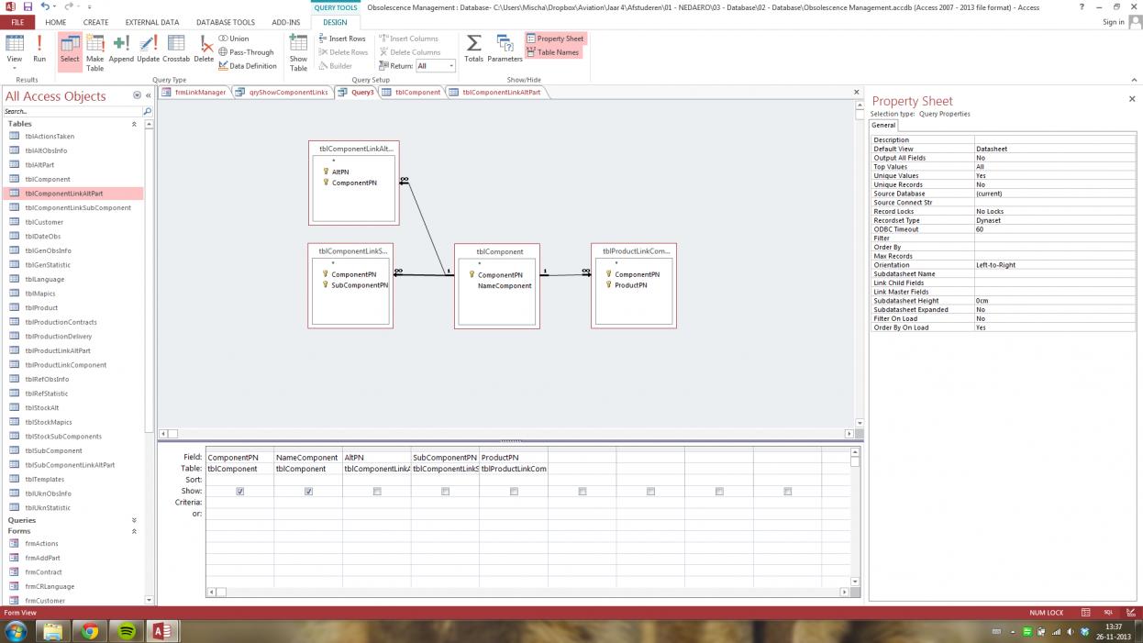The width and height of the screenshot is (1143, 643).
Task: Open the qryShowComponentLinks document tab
Action: [287, 93]
